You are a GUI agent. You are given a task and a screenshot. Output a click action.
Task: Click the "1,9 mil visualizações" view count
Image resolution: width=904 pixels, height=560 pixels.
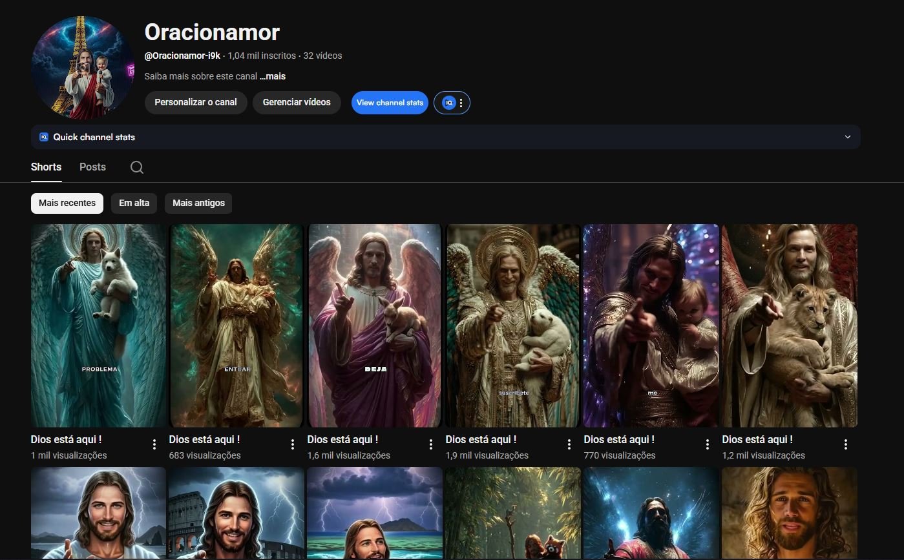[x=487, y=455]
